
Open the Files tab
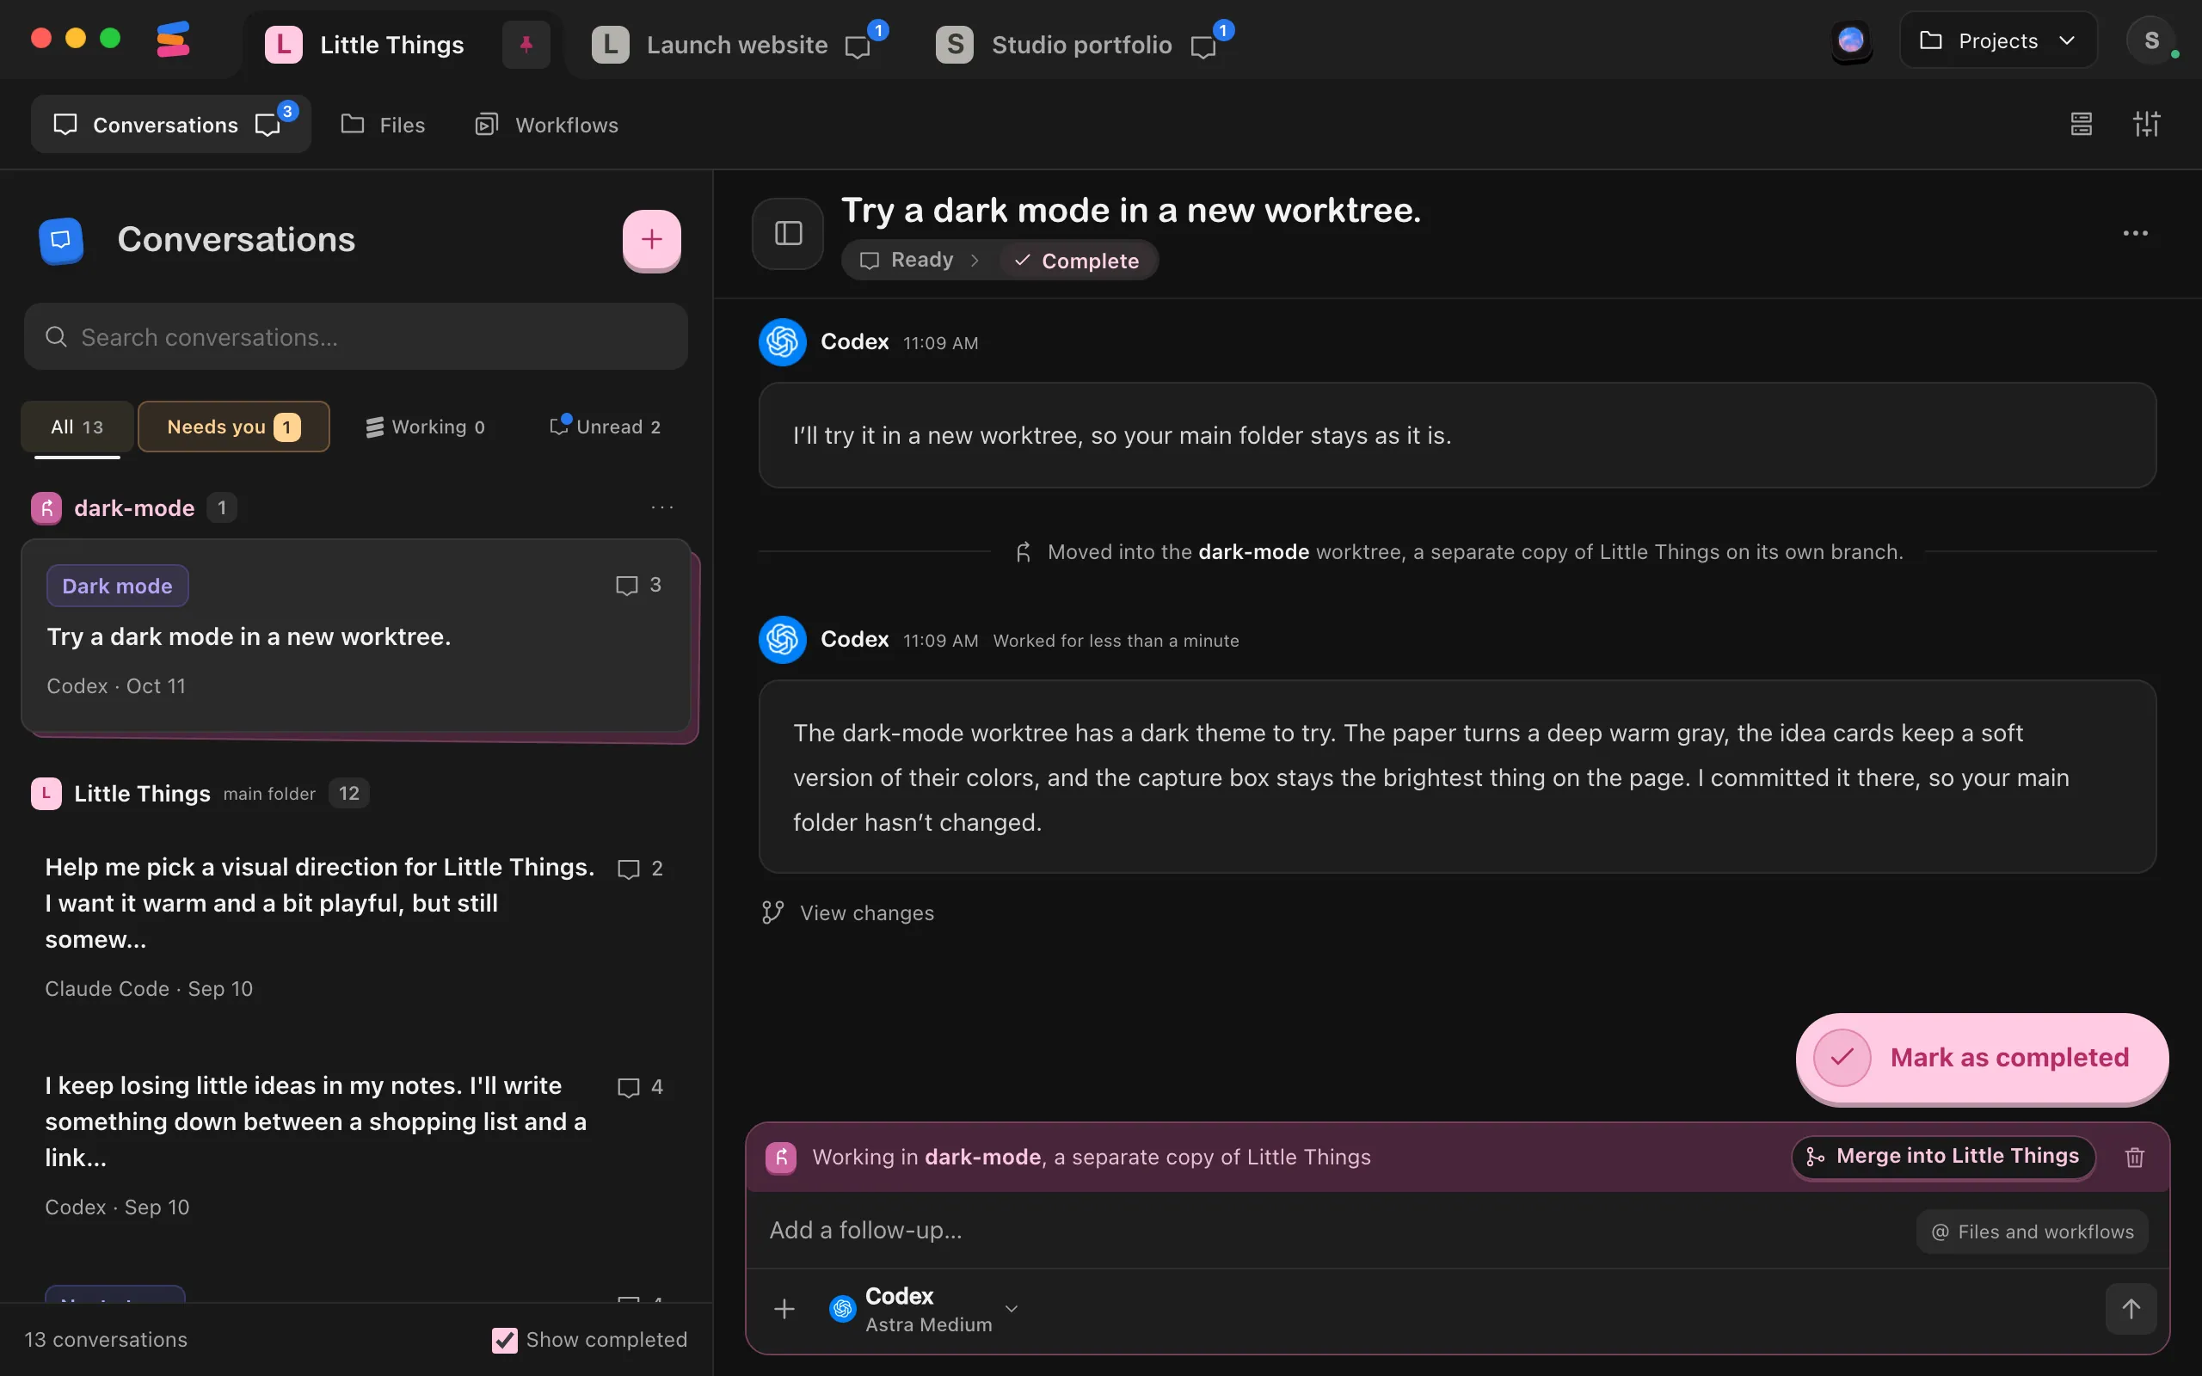383,125
